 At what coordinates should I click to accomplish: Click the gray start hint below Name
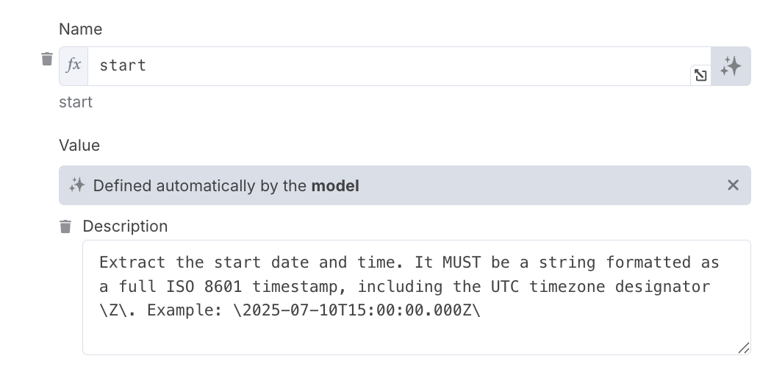(x=76, y=102)
